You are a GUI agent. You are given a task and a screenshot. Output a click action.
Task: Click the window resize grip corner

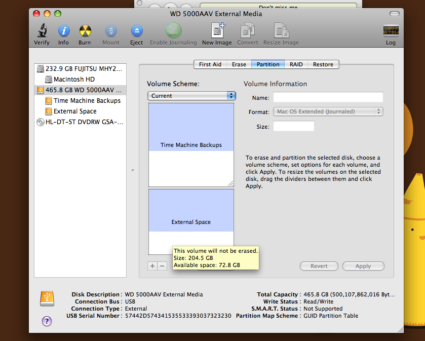click(x=400, y=330)
